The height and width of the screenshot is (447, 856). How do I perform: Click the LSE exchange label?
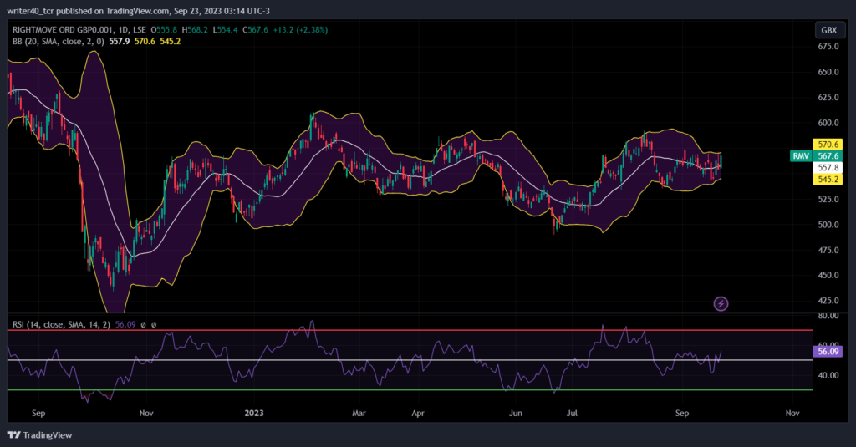click(x=140, y=30)
